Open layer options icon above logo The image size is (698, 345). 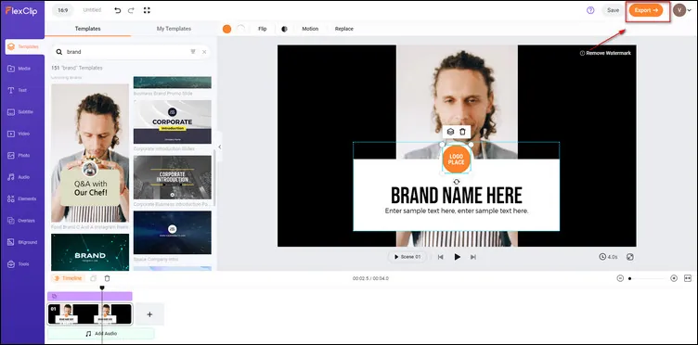tap(450, 132)
